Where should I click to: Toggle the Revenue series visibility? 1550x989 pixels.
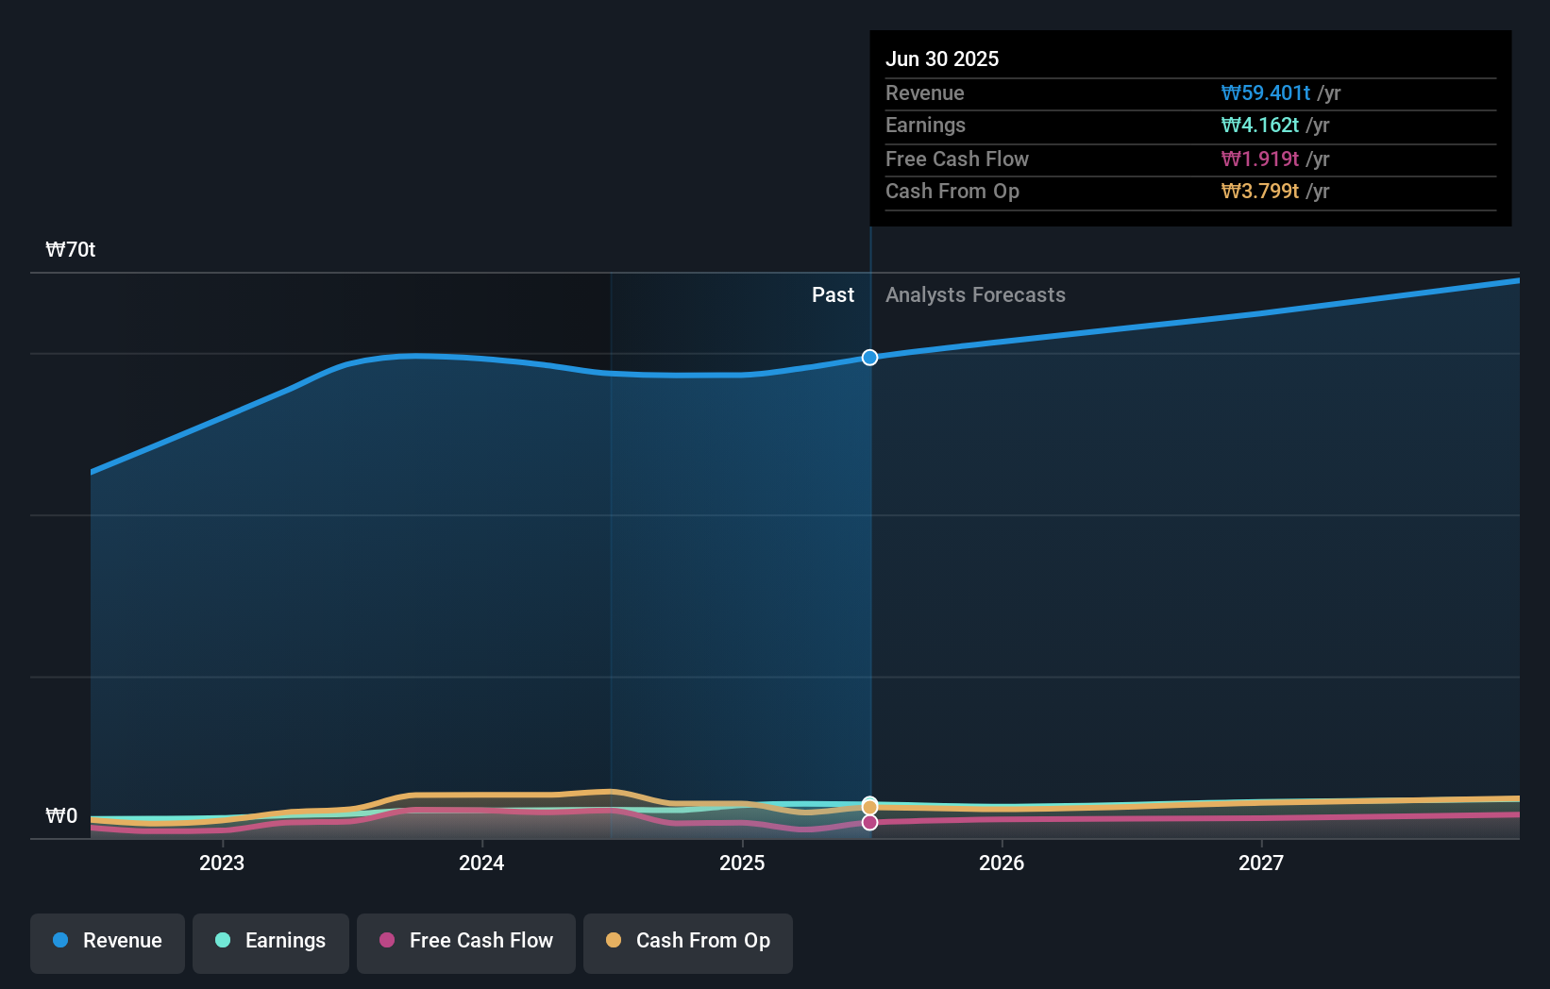tap(107, 941)
